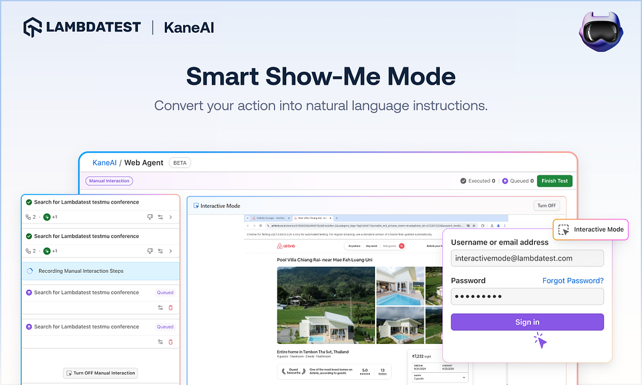
Task: Focus the Username or email address field
Action: pyautogui.click(x=527, y=258)
